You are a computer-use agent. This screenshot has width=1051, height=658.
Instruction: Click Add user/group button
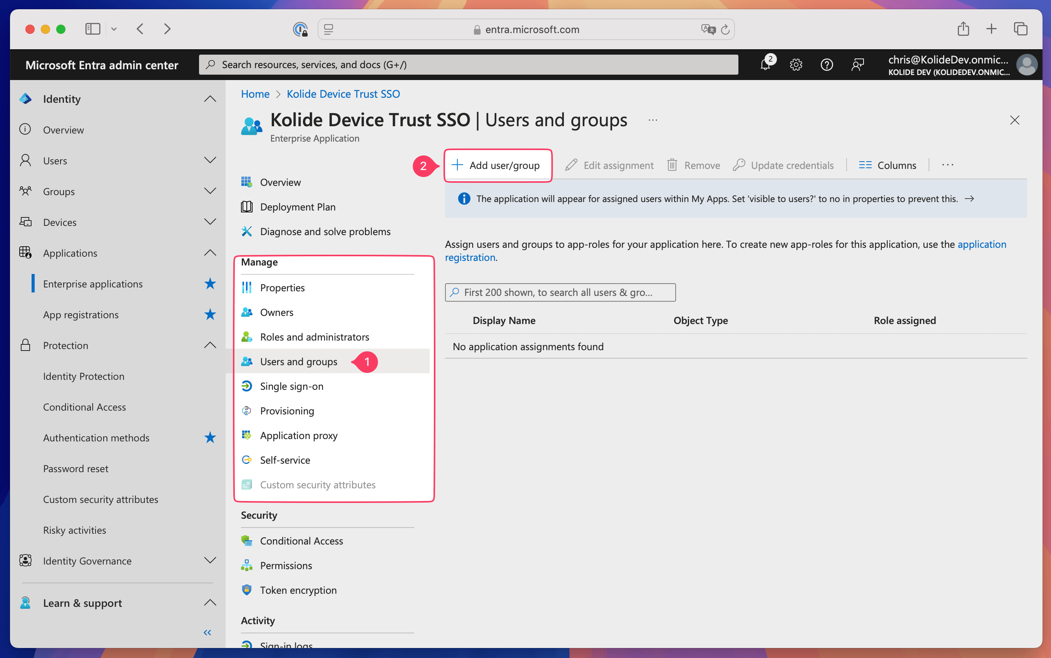497,165
